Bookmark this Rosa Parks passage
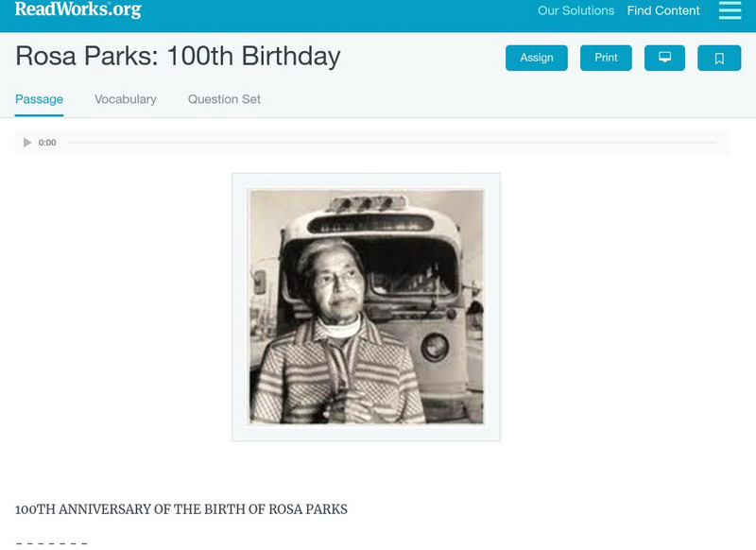This screenshot has height=550, width=756. [x=719, y=58]
